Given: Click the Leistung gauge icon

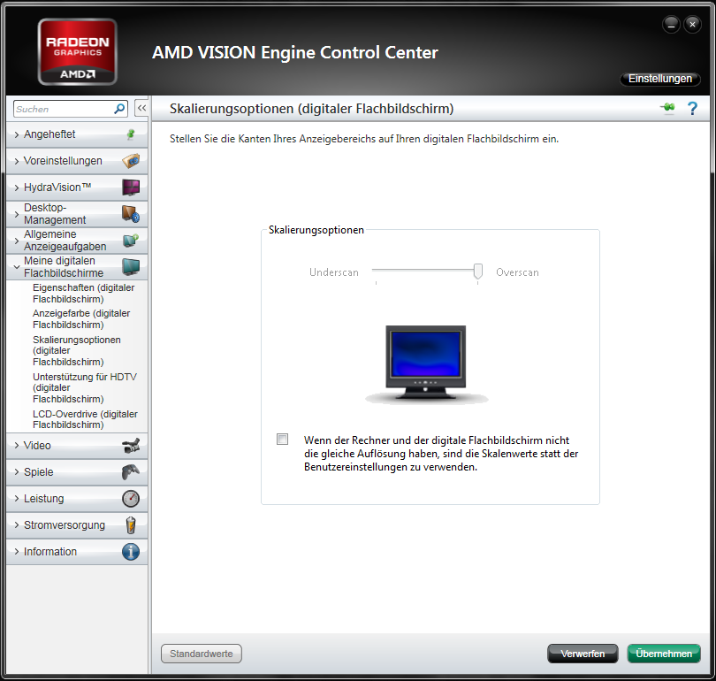Looking at the screenshot, I should (x=131, y=498).
